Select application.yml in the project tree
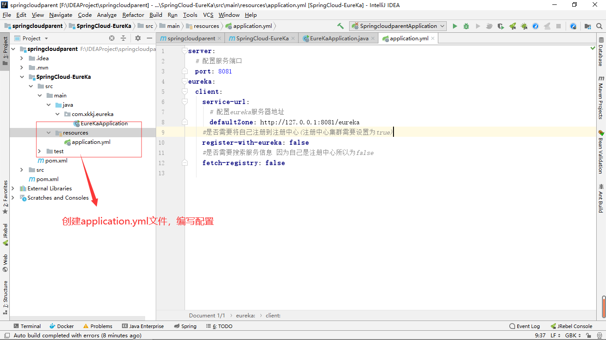Viewport: 606px width, 340px height. tap(91, 142)
